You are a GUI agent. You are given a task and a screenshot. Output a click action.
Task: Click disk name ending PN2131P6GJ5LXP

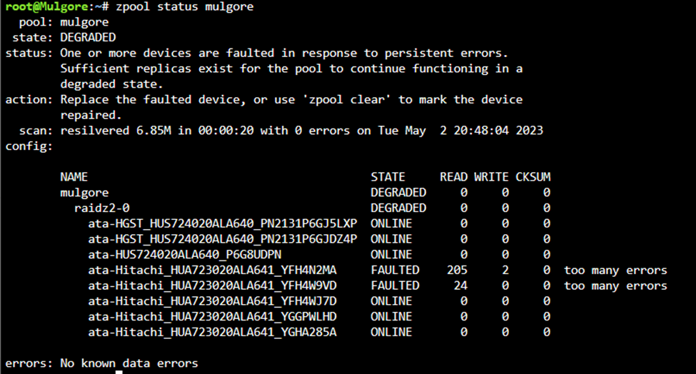pyautogui.click(x=223, y=223)
